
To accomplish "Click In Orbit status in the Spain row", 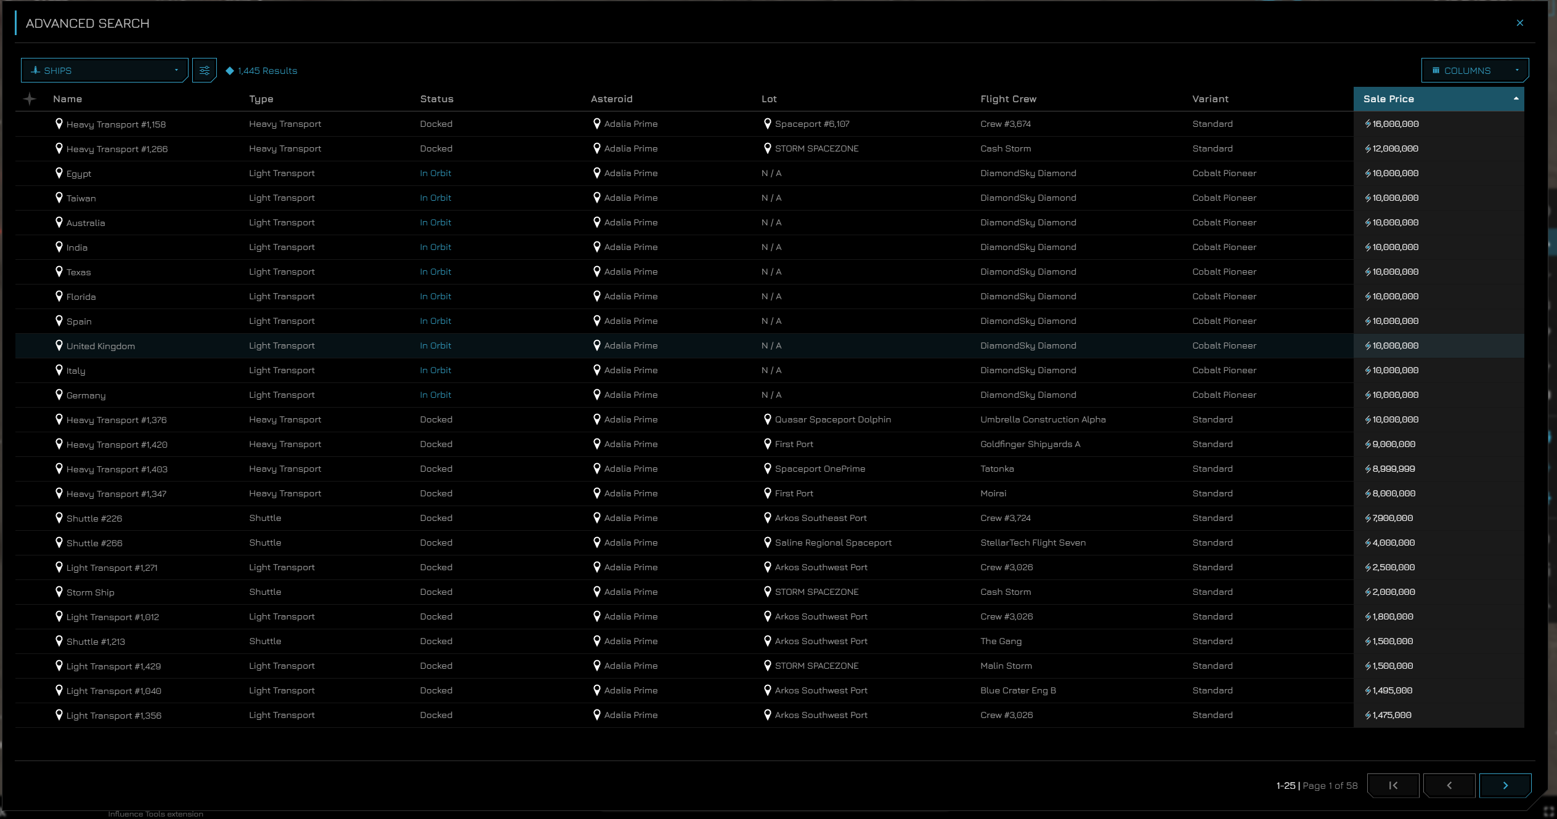I will point(435,321).
